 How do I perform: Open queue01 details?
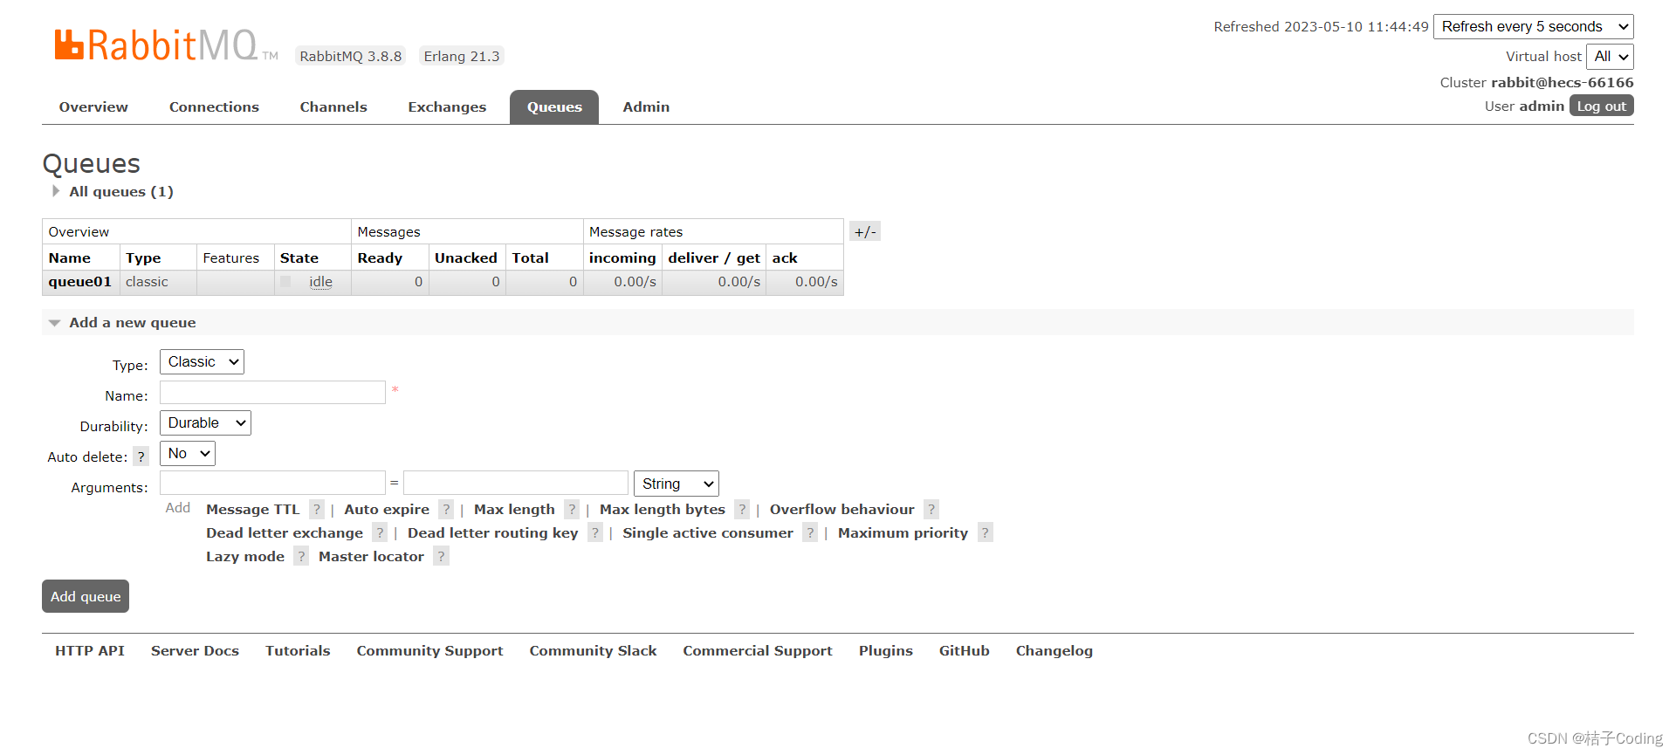pyautogui.click(x=79, y=282)
